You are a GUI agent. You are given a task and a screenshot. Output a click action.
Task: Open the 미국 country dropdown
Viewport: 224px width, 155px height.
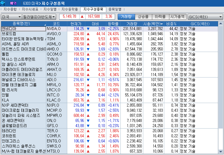click(11, 17)
